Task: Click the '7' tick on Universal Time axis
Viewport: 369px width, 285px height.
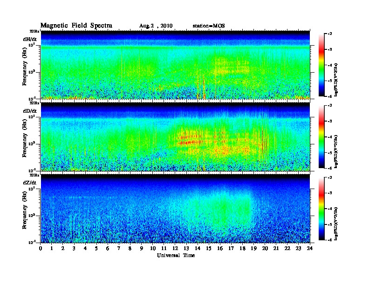Action: click(119, 248)
